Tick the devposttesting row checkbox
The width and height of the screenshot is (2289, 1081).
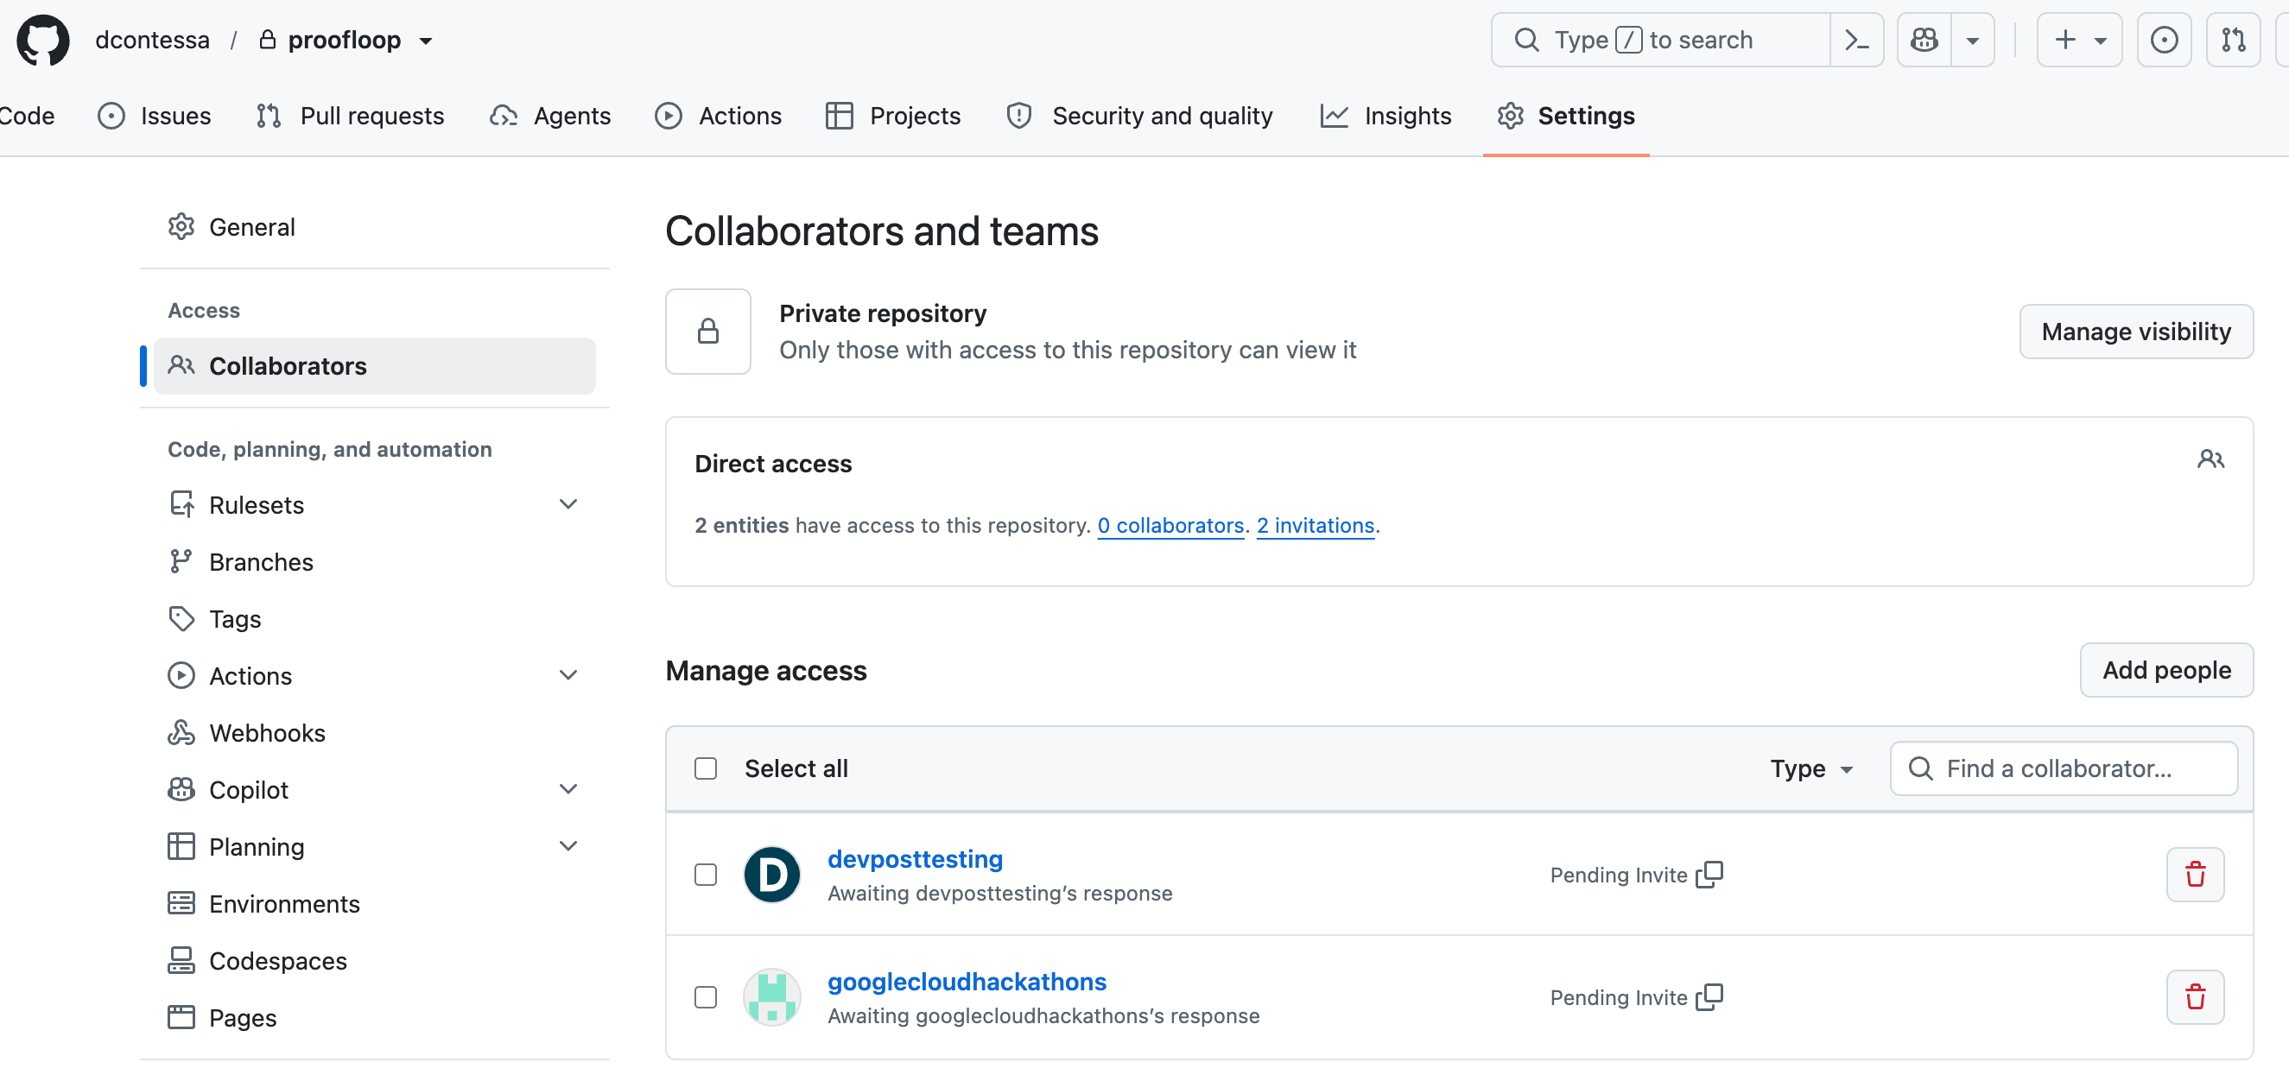[x=706, y=875]
